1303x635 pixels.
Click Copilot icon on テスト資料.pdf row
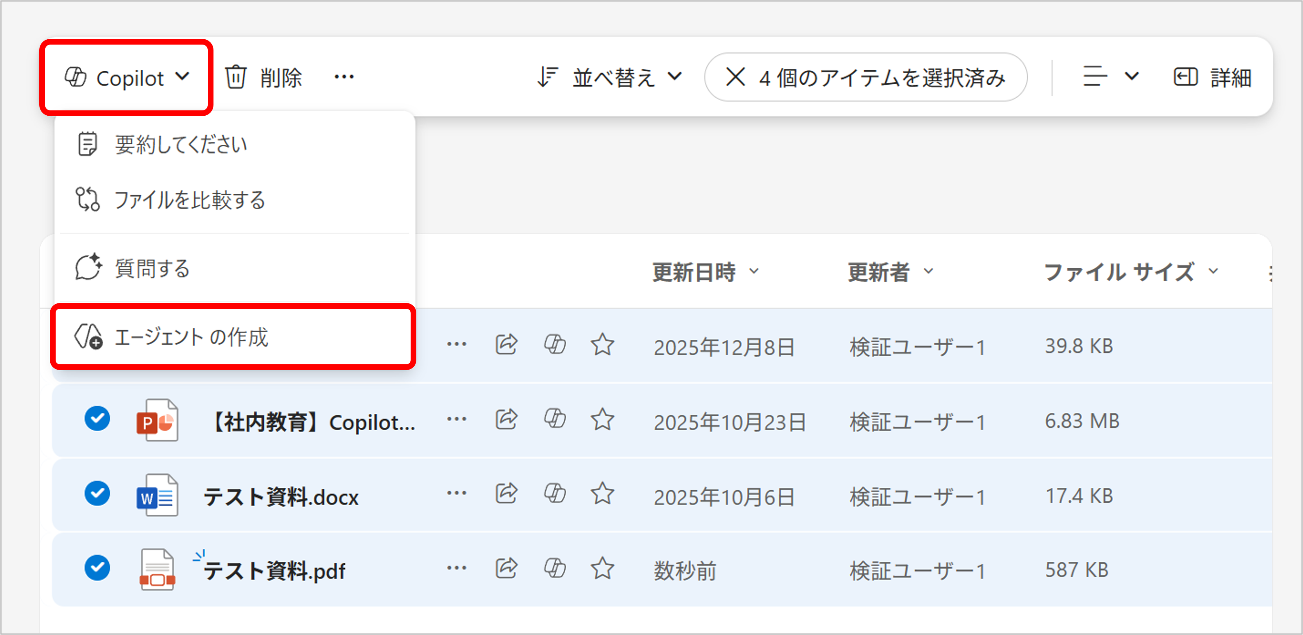555,568
